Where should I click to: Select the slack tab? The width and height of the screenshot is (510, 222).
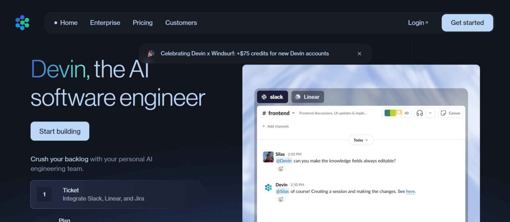click(272, 97)
